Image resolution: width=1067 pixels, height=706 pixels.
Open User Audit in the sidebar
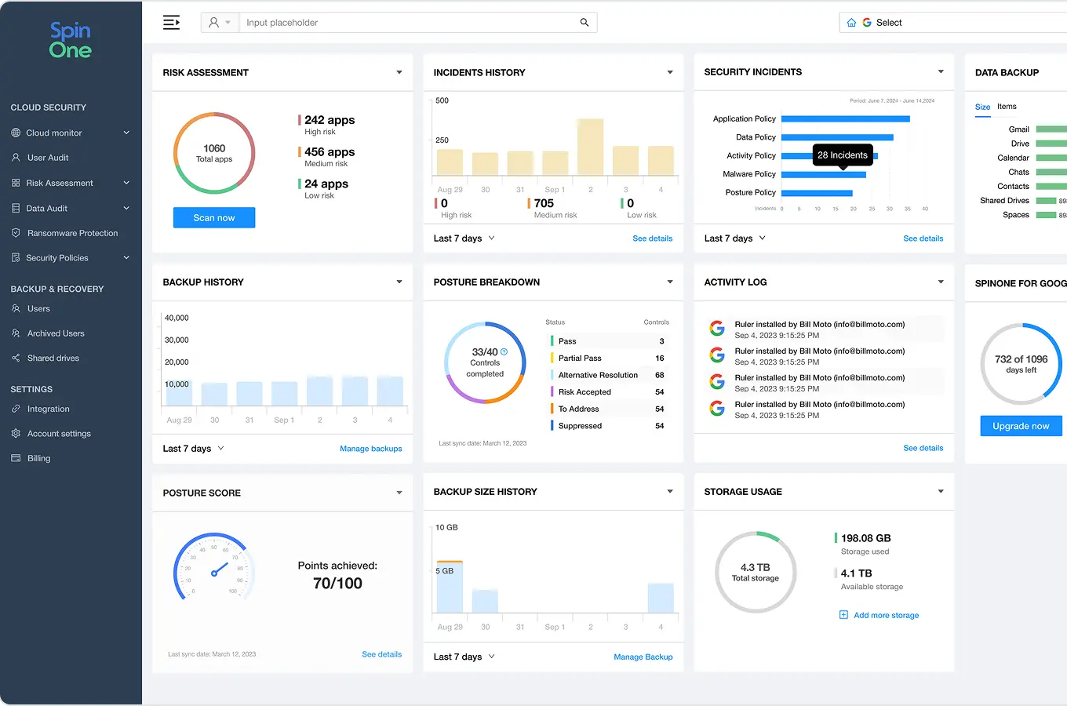point(48,158)
